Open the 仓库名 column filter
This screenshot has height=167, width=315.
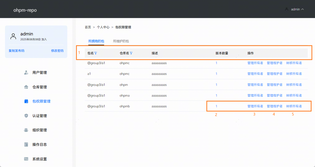[131, 53]
